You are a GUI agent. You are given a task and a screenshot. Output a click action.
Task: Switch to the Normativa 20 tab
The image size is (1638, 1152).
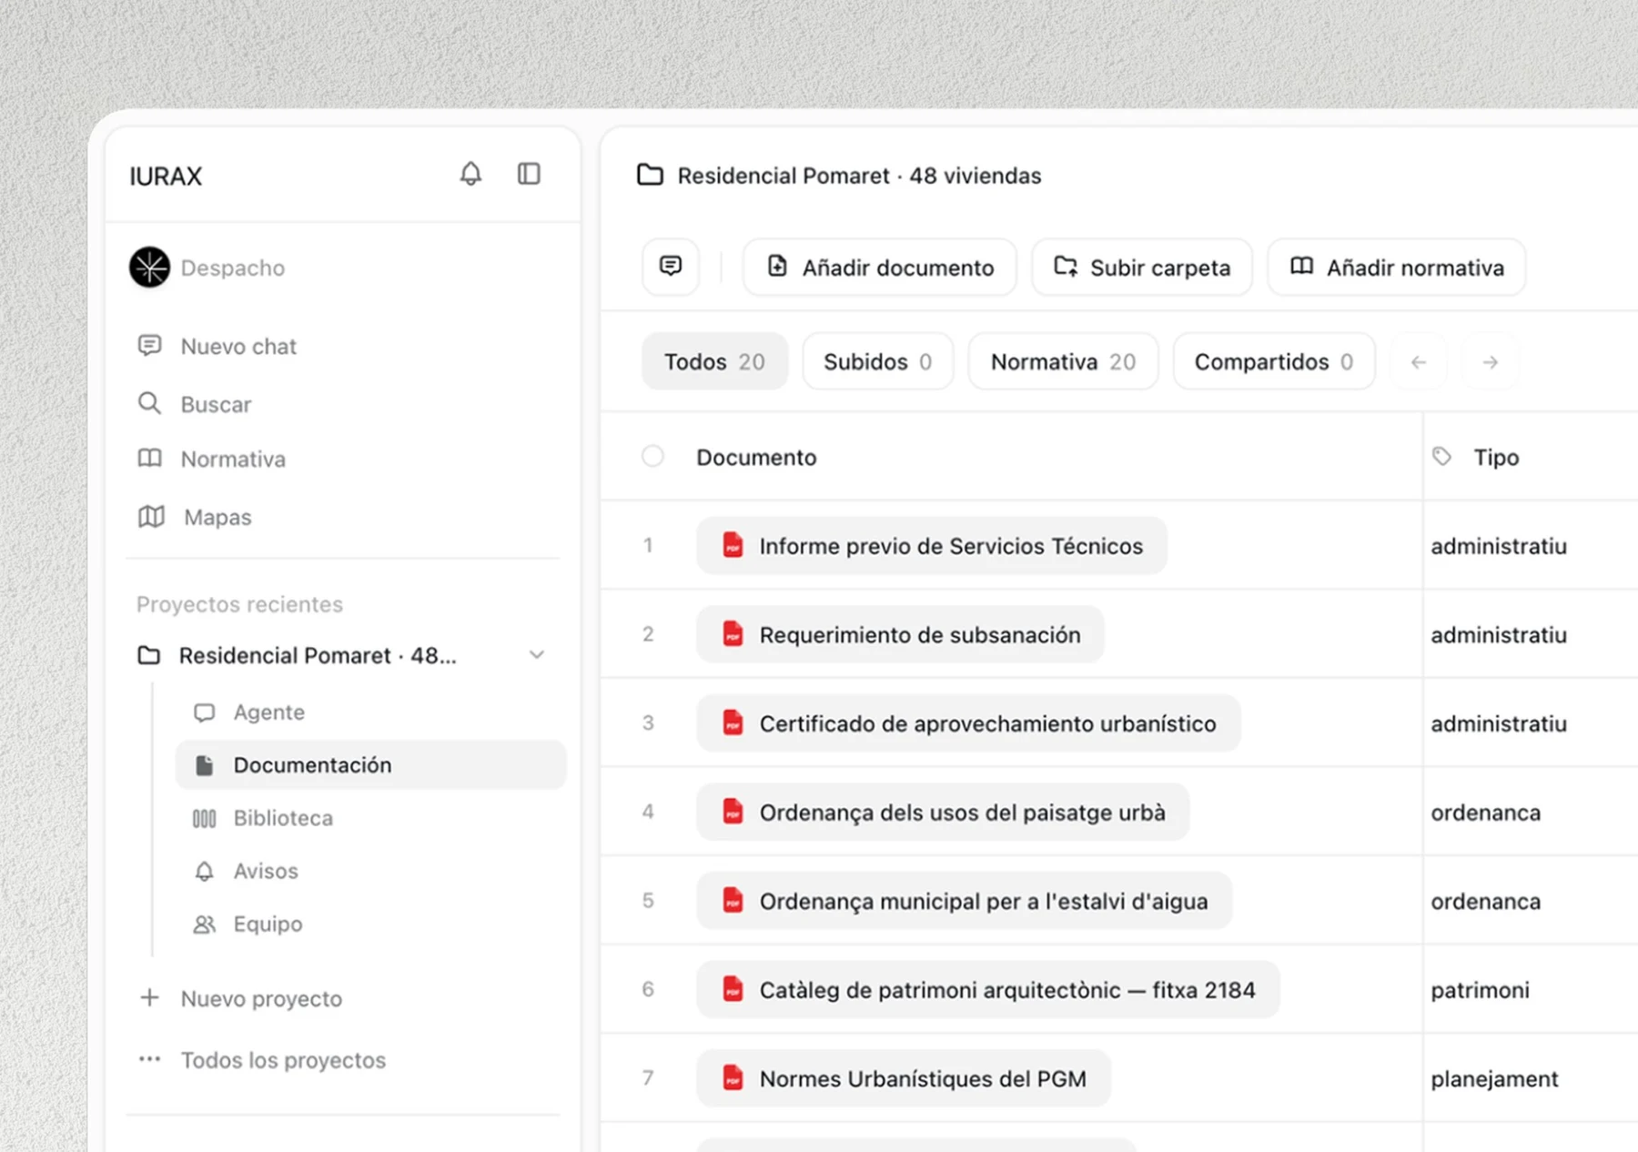1063,362
